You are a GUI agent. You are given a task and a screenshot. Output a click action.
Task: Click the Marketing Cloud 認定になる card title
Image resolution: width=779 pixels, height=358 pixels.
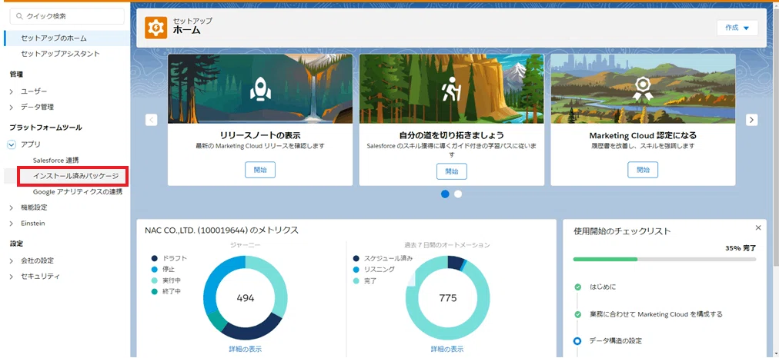click(x=643, y=135)
